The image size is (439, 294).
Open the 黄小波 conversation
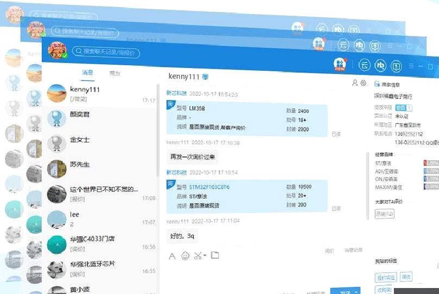point(101,289)
